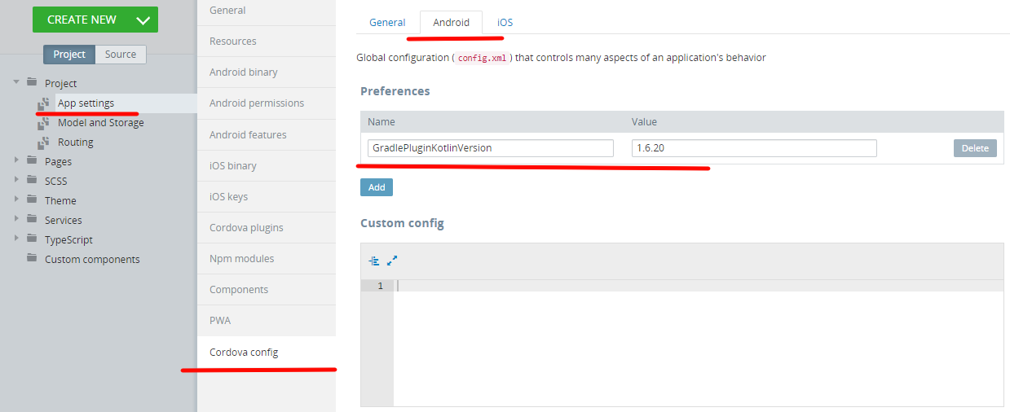Click the Theme folder icon
Image resolution: width=1010 pixels, height=412 pixels.
[32, 199]
